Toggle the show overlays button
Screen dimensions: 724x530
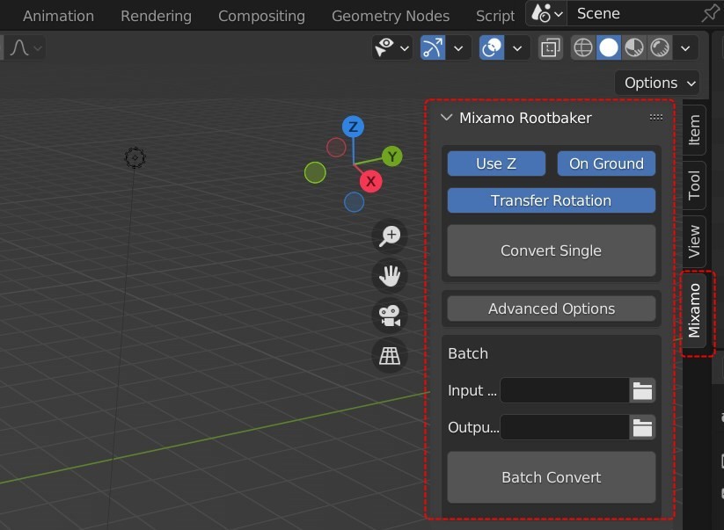[492, 47]
